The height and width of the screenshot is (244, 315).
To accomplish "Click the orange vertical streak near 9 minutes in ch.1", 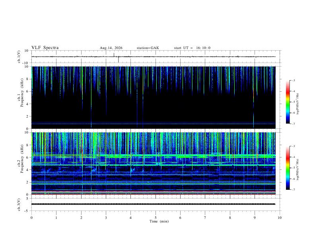I will pos(253,94).
